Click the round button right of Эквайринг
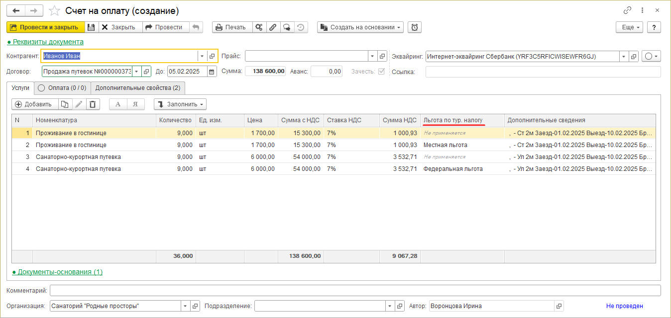 [651, 57]
